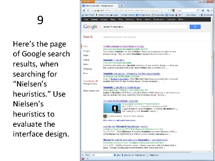Click the reload page icon in address bar
Viewport: 215px width, 161px height.
[168, 10]
